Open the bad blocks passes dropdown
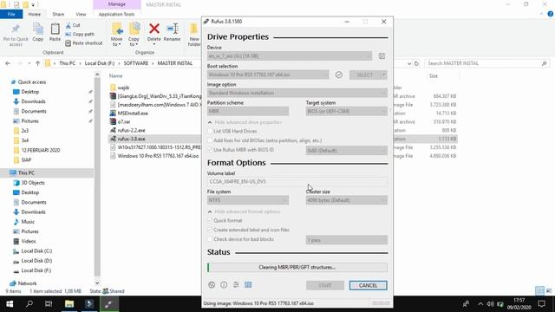This screenshot has height=312, width=555. click(x=347, y=240)
